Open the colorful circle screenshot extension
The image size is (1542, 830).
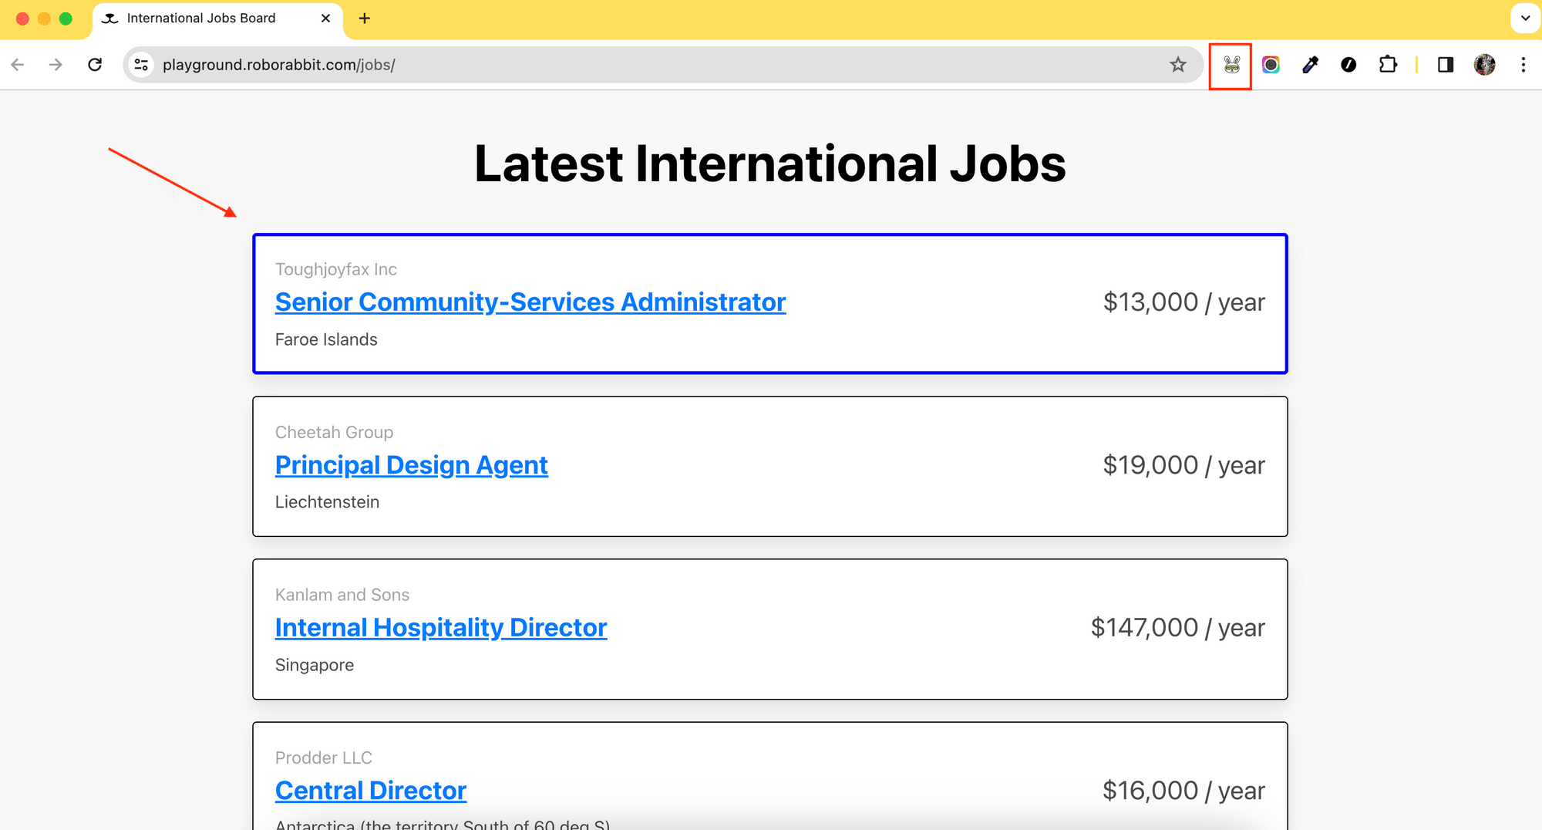click(x=1271, y=65)
